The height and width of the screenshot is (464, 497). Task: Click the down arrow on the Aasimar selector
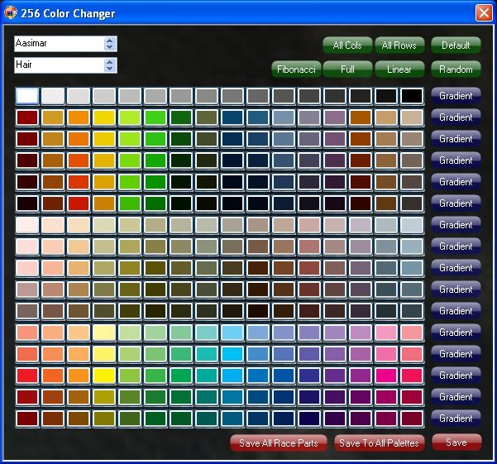point(110,47)
